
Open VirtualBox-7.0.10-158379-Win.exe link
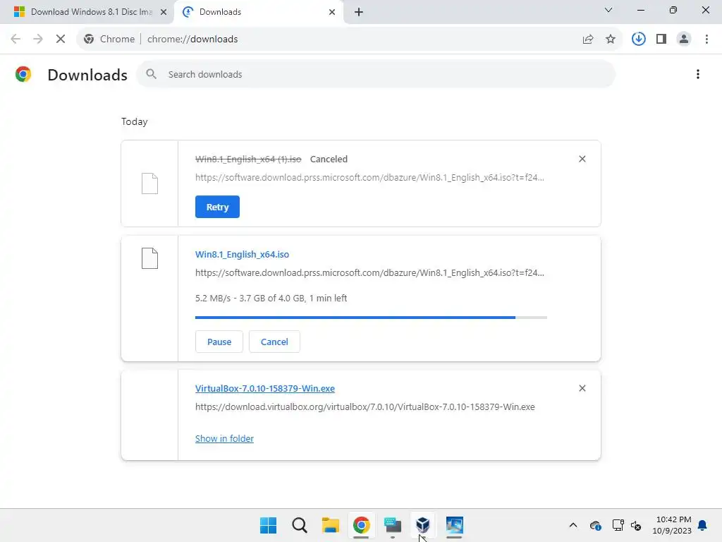tap(265, 389)
